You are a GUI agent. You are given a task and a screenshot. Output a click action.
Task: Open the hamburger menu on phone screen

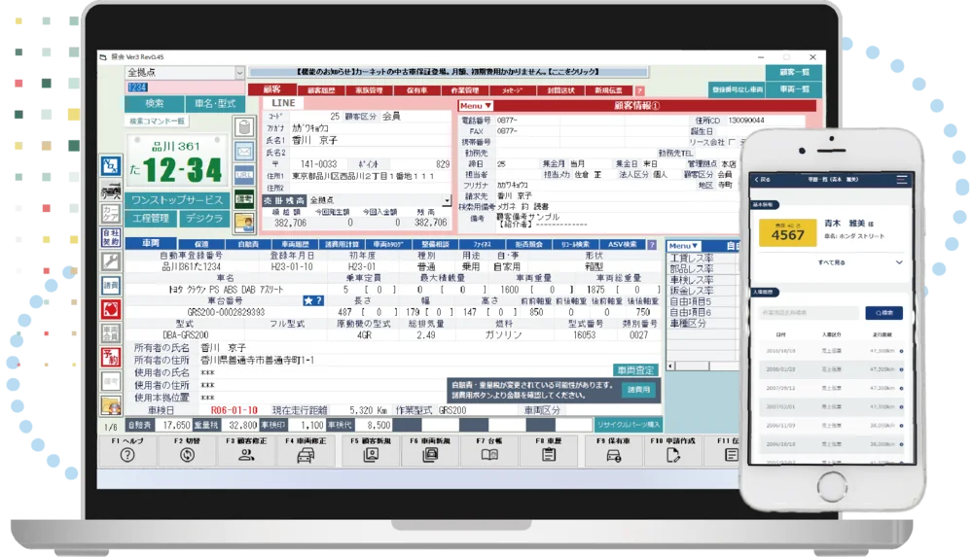[x=902, y=179]
